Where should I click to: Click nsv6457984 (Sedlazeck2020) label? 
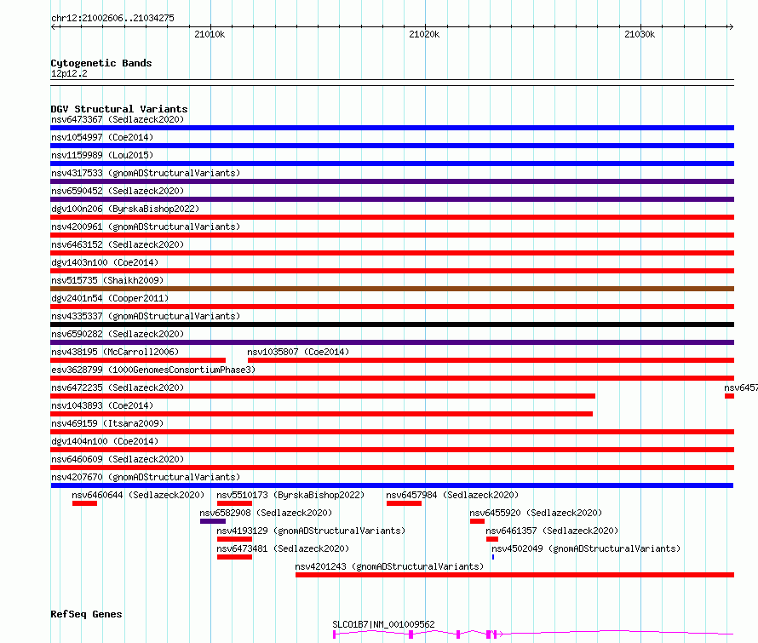click(452, 495)
